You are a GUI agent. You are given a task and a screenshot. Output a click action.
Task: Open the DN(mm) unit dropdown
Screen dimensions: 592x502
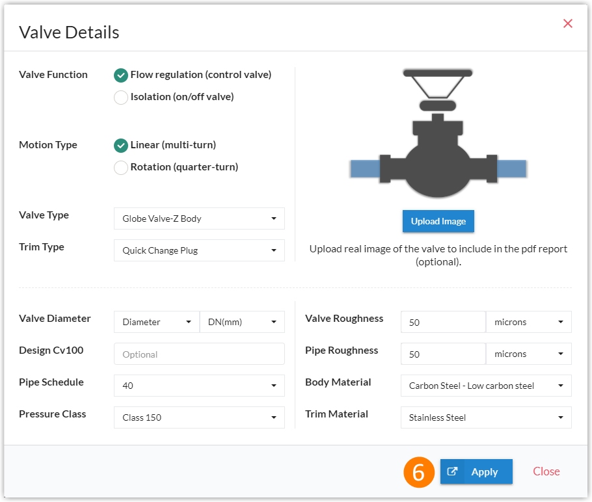click(x=242, y=321)
